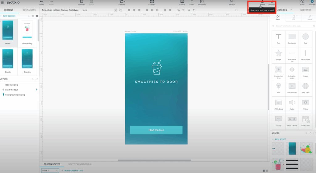Open the Inspector tab

point(305,10)
